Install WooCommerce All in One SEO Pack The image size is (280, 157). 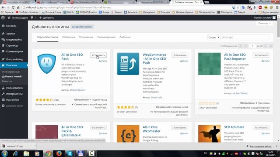tap(180, 55)
